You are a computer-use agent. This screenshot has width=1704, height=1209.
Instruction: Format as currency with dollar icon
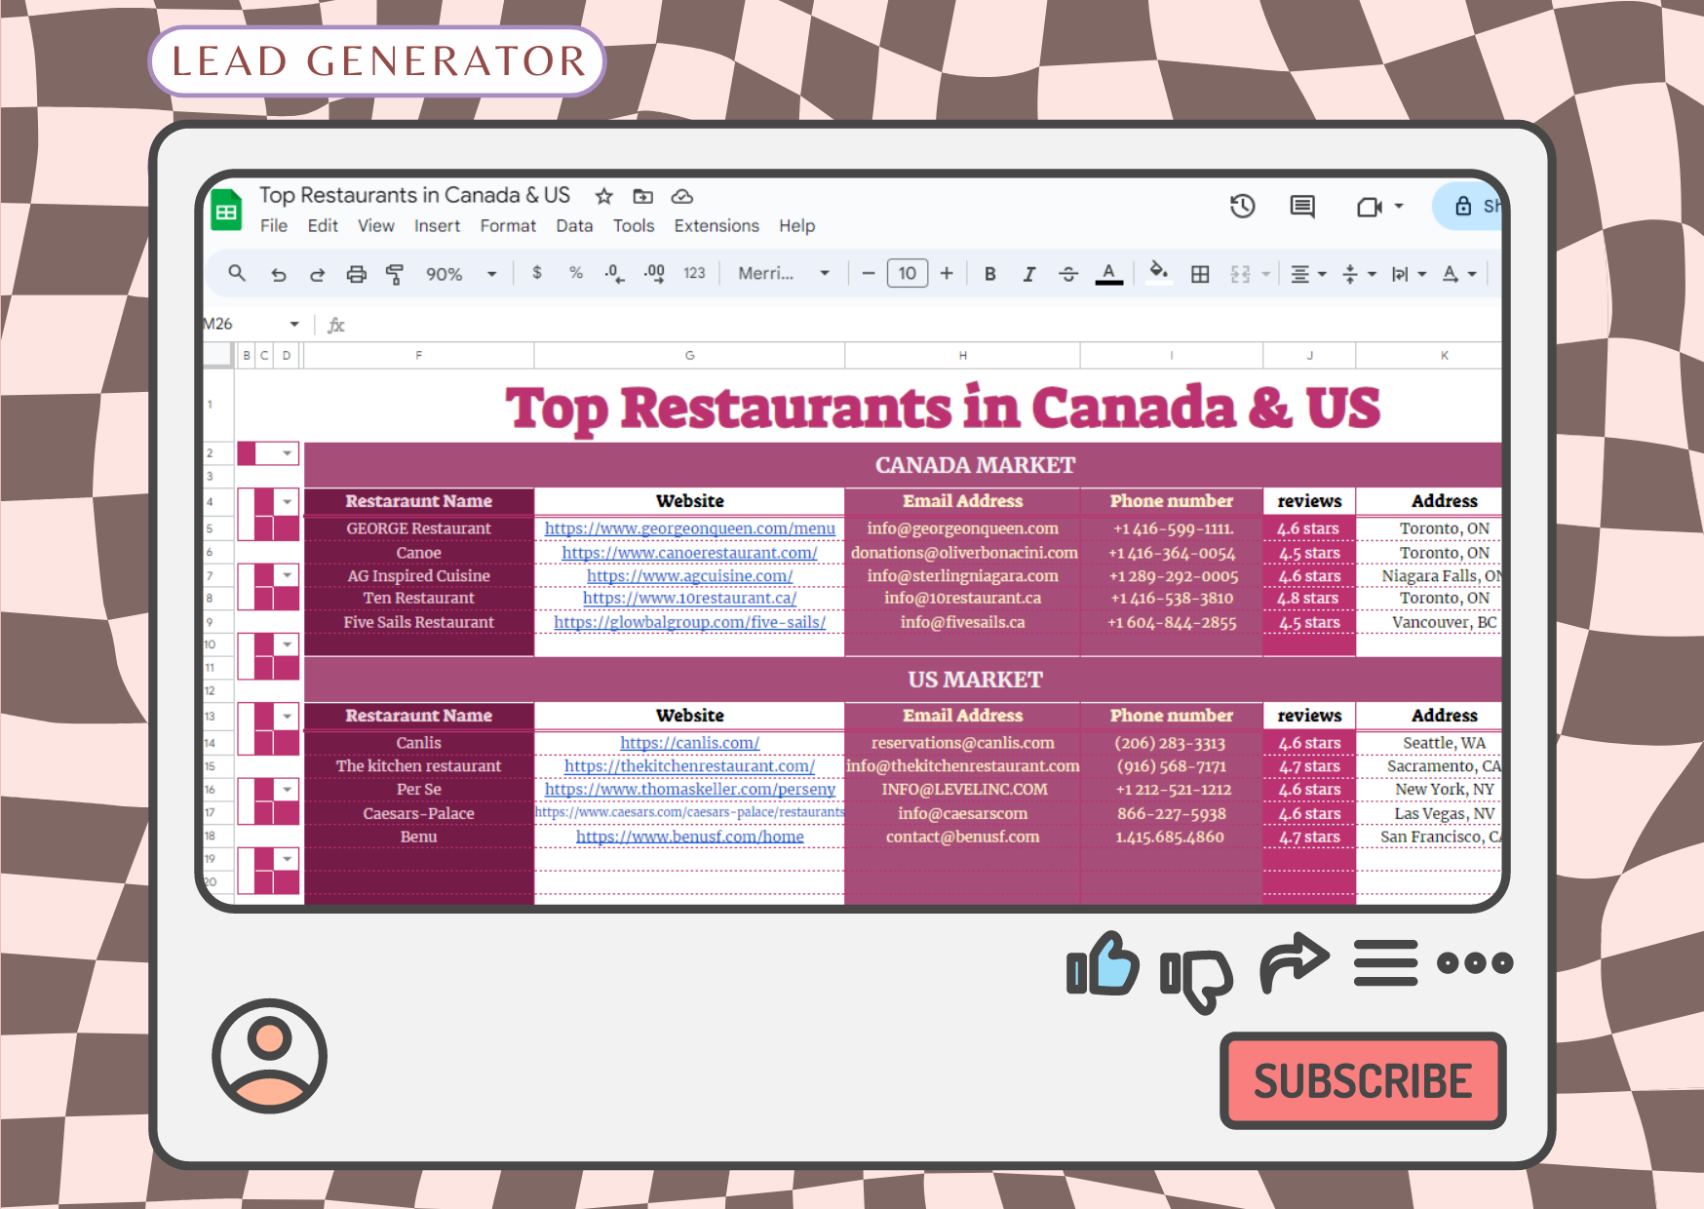click(x=537, y=273)
